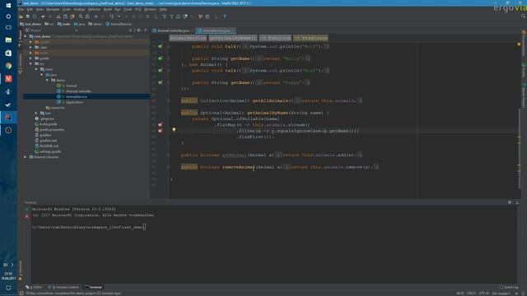The width and height of the screenshot is (527, 296).
Task: Click the Cut scissors toolbar icon
Action: pyautogui.click(x=58, y=16)
